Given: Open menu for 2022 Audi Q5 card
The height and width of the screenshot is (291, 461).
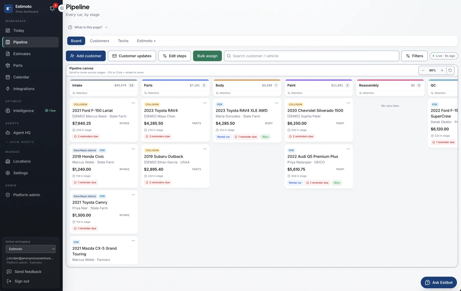Looking at the screenshot, I should [348, 149].
